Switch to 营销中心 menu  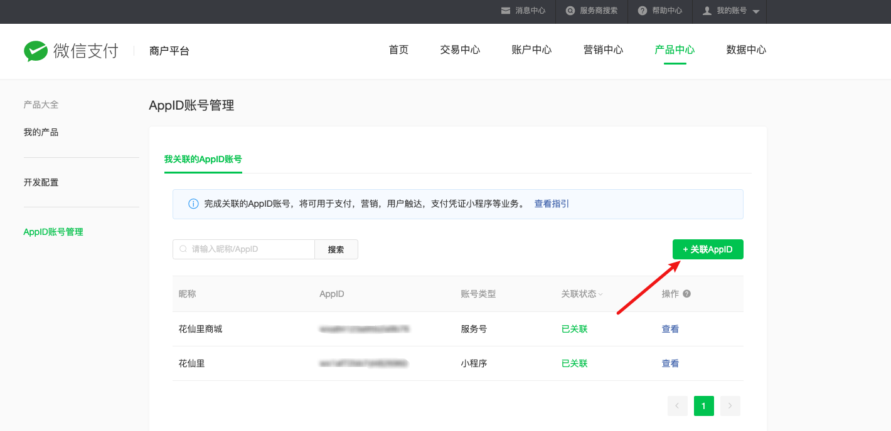click(x=603, y=50)
